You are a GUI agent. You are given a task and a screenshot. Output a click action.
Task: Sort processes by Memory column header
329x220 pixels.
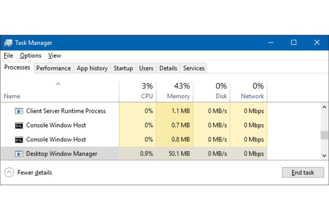(178, 96)
